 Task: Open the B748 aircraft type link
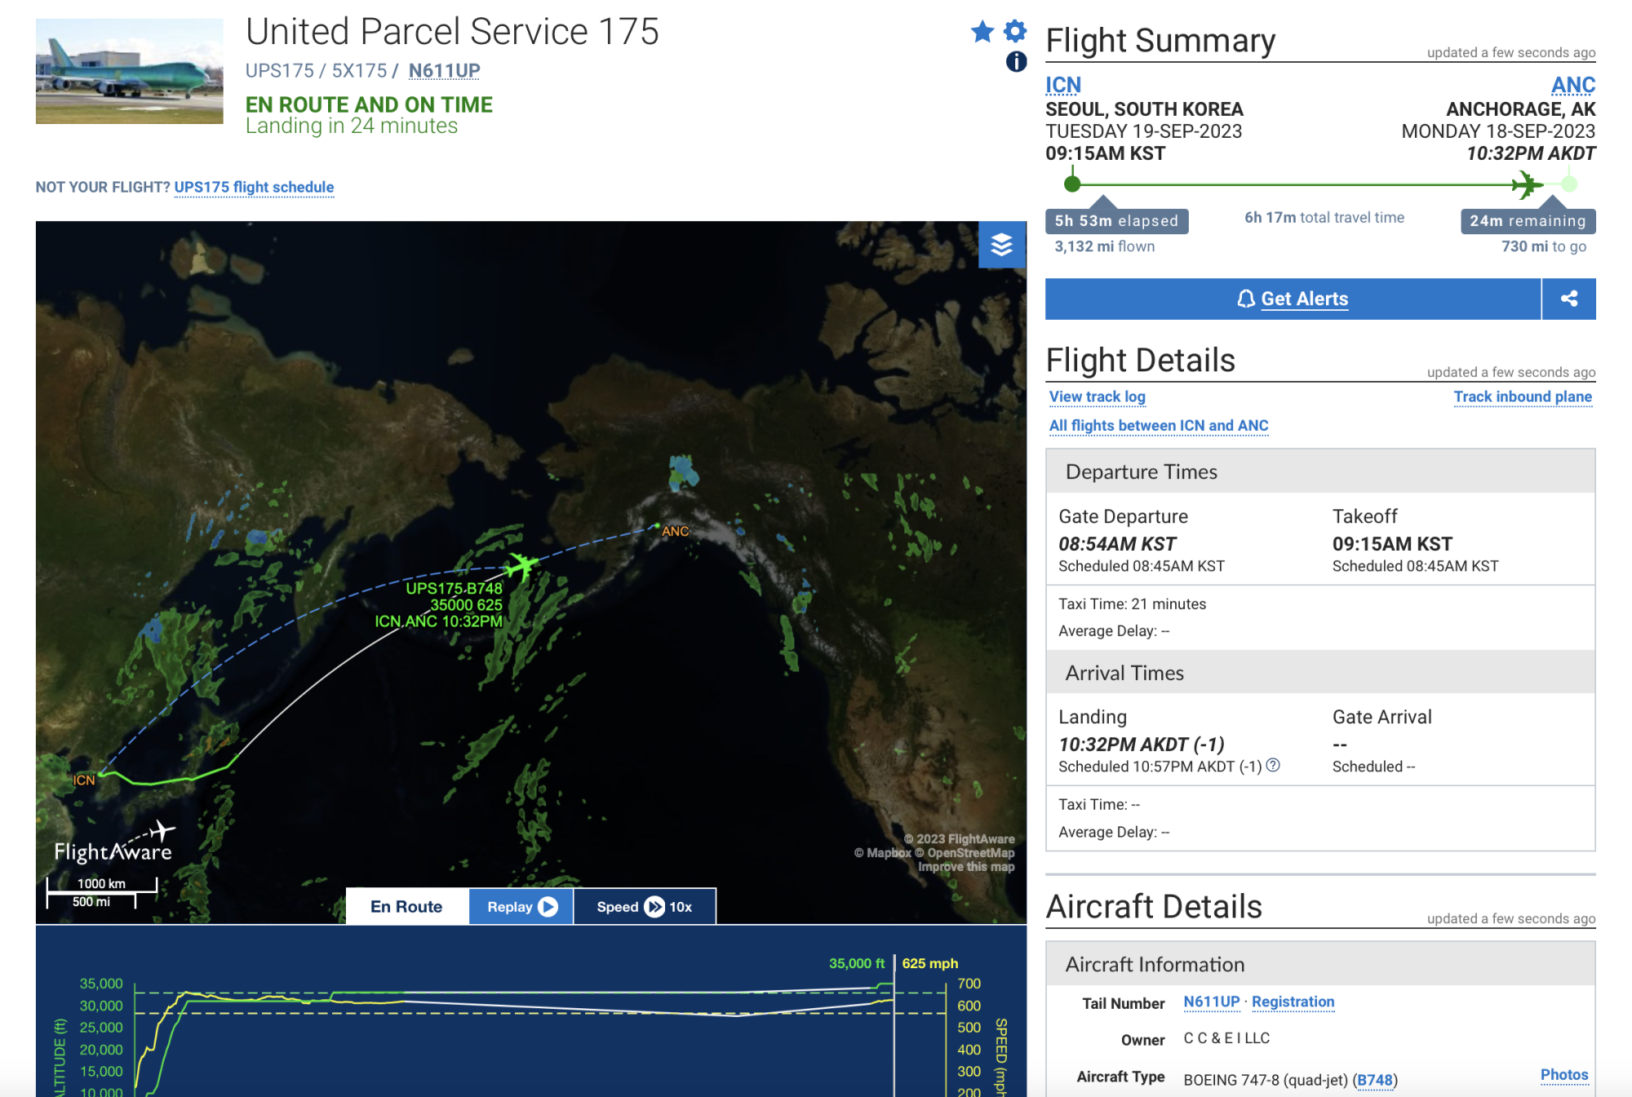click(1375, 1080)
